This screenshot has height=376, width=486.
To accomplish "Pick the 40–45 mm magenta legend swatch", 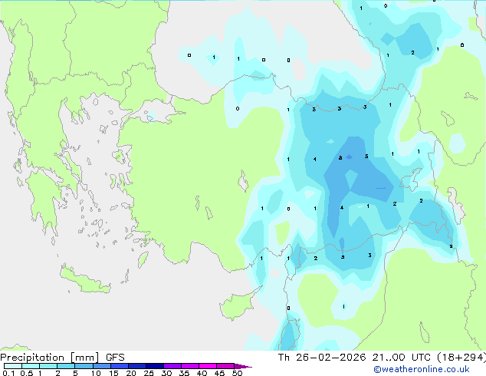I will tap(208, 366).
